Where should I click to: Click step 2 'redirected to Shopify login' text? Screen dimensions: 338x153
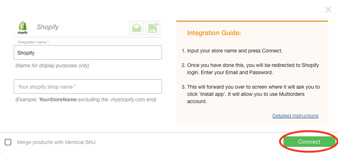253,69
